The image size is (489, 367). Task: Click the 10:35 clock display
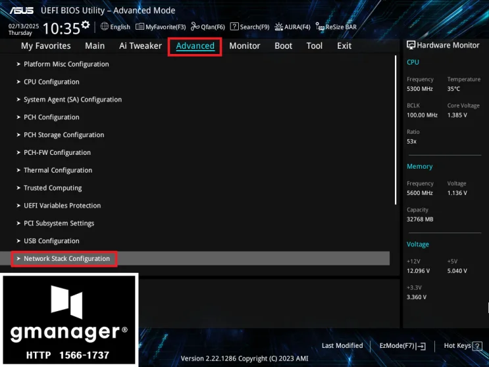click(x=61, y=28)
